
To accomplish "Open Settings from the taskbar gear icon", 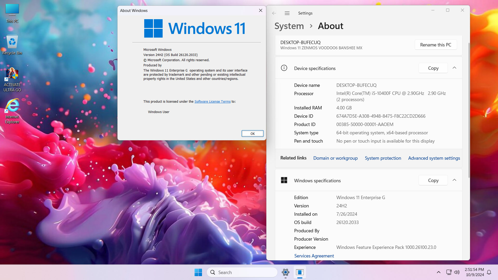I will (285, 272).
